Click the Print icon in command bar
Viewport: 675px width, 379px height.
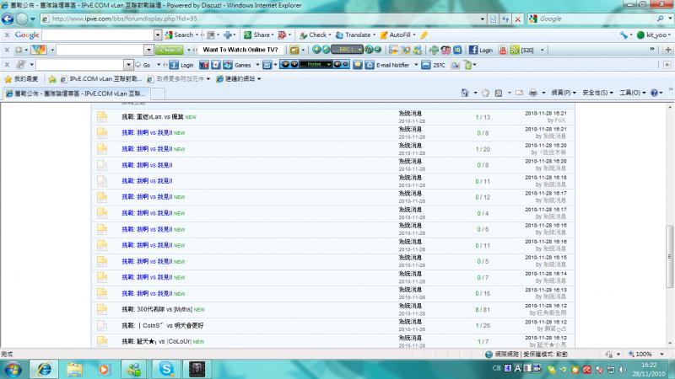[532, 93]
